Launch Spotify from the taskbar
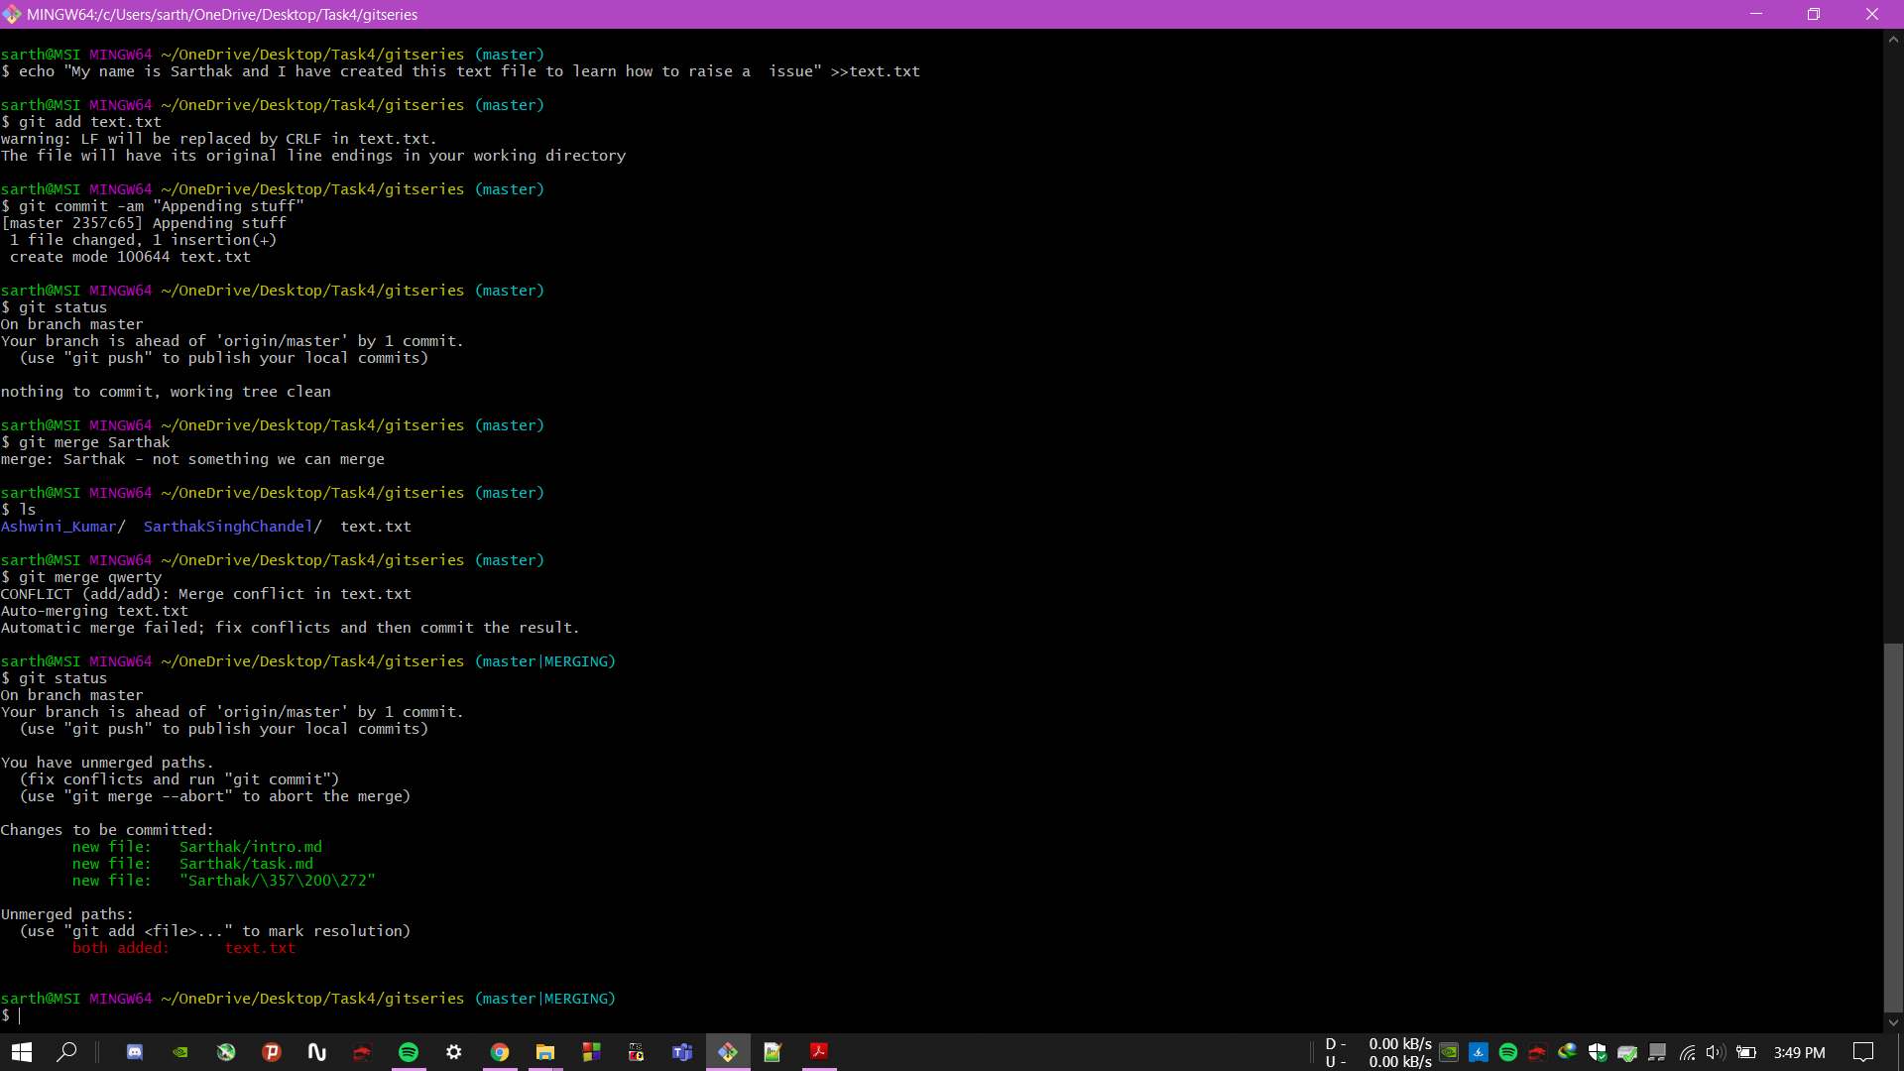1904x1071 pixels. (409, 1052)
